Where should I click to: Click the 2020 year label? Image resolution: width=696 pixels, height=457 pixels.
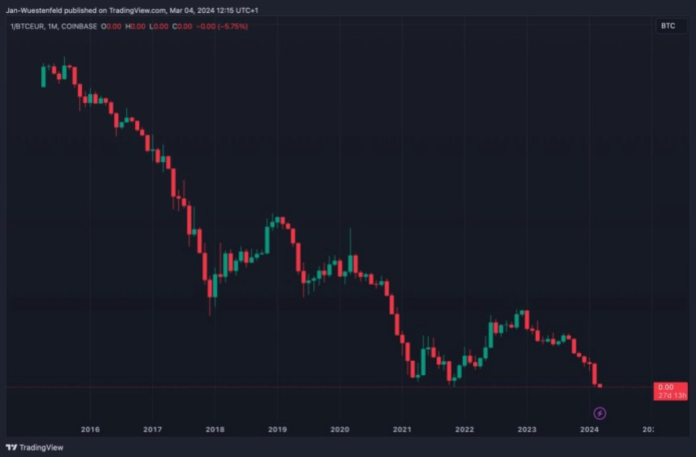(340, 430)
